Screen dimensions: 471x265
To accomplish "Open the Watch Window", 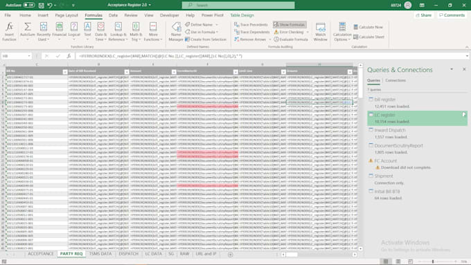I will [320, 32].
